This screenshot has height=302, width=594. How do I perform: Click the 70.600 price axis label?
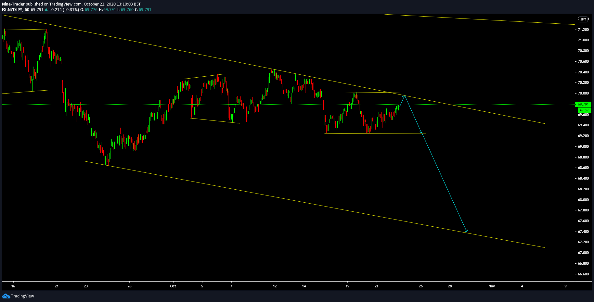coord(583,61)
